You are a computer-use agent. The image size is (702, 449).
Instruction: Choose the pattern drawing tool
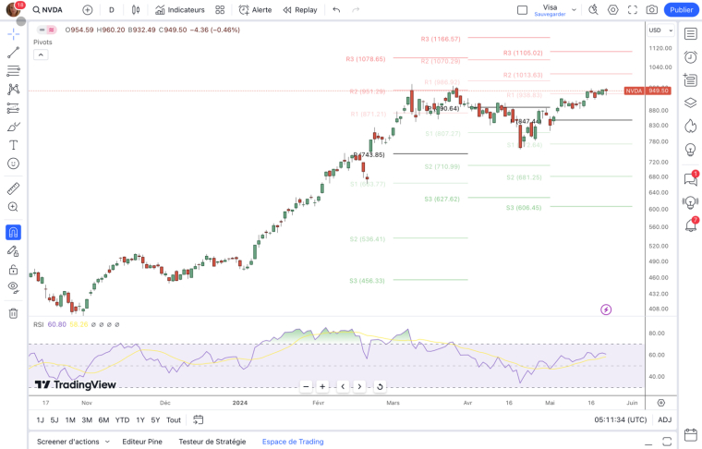pos(14,89)
